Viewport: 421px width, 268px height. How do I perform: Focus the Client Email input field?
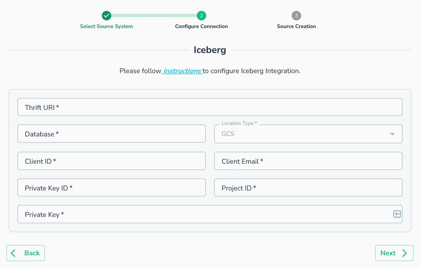click(308, 161)
